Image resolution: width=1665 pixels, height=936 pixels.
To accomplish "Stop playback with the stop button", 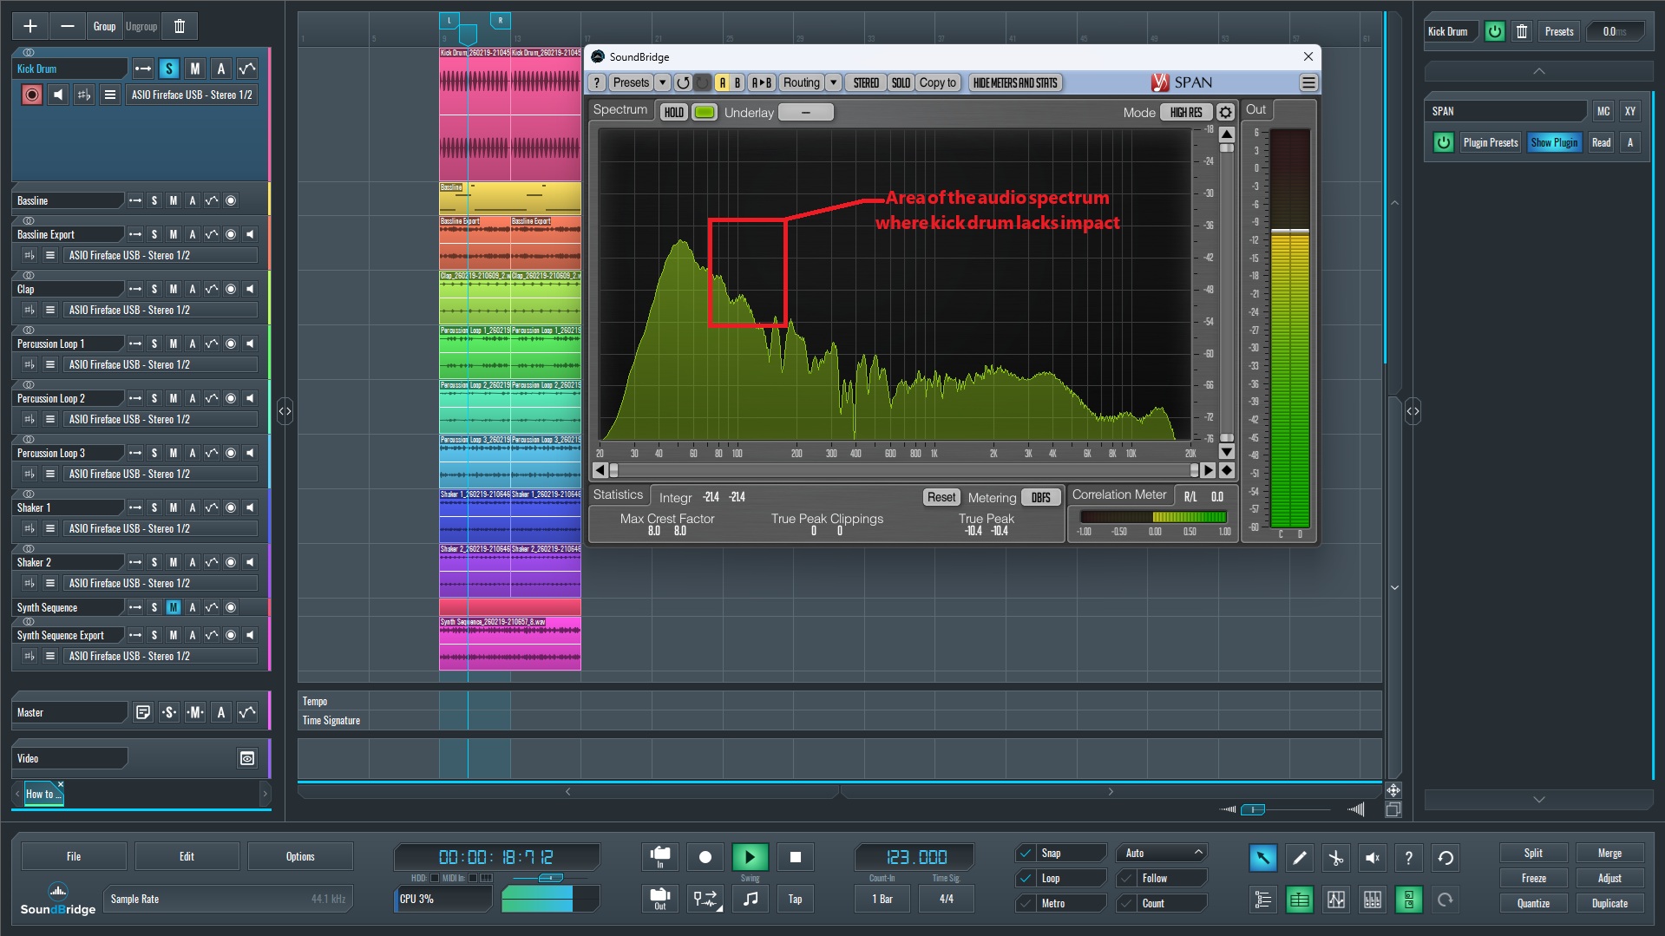I will pyautogui.click(x=796, y=857).
